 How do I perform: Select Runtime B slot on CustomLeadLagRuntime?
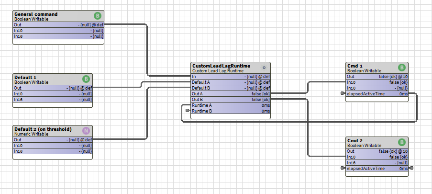(230, 111)
